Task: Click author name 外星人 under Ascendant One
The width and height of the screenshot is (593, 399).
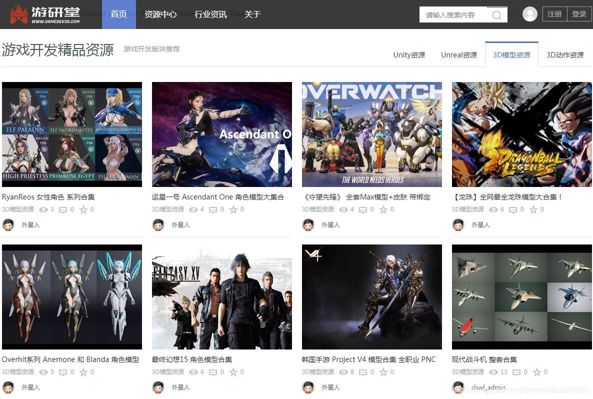Action: point(181,225)
